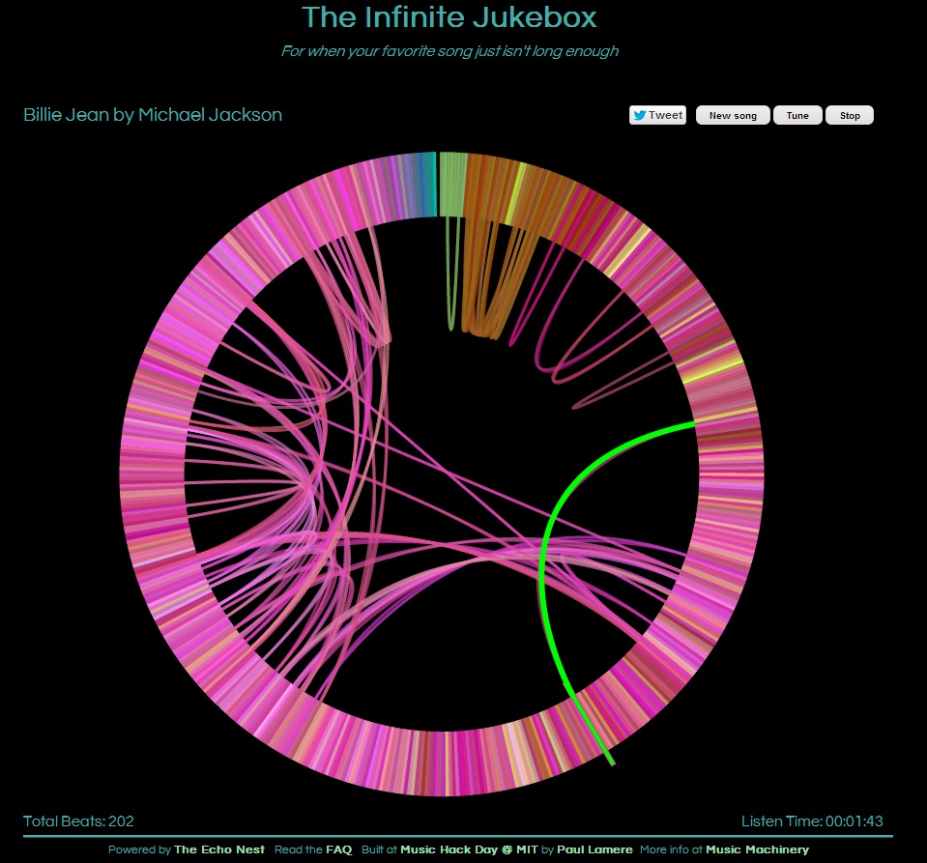Select the light green beat tile atop ring
Viewport: 927px width, 863px height.
click(x=452, y=184)
